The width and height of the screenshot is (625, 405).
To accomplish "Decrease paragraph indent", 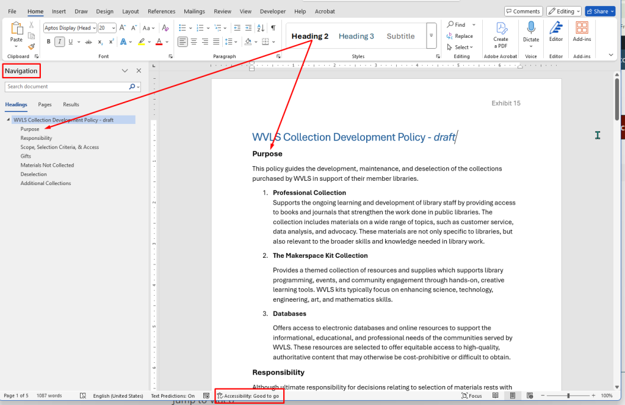I will (x=237, y=28).
